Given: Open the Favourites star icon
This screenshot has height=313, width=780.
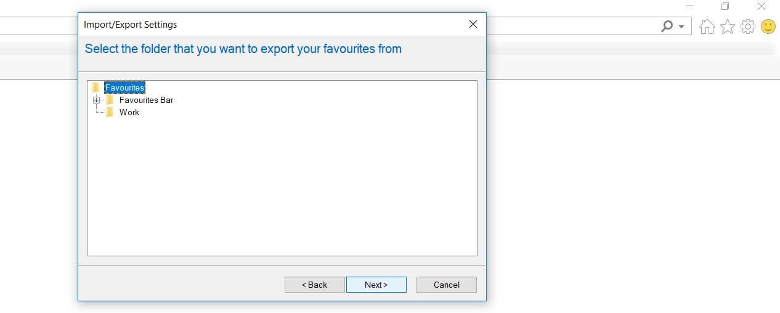Looking at the screenshot, I should [728, 26].
